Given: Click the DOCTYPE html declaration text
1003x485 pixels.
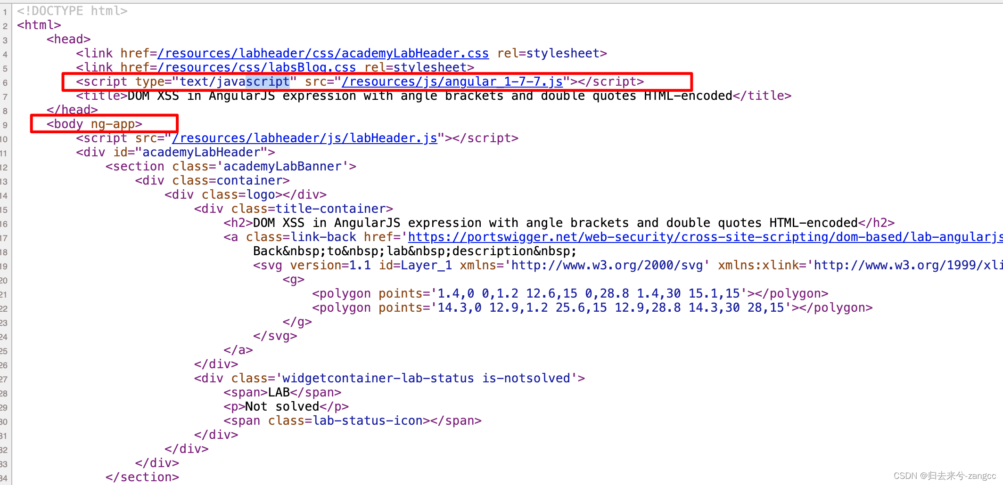Looking at the screenshot, I should click(x=72, y=11).
